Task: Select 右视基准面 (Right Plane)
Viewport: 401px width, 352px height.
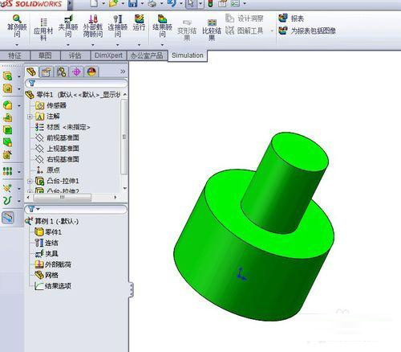Action: [x=57, y=159]
